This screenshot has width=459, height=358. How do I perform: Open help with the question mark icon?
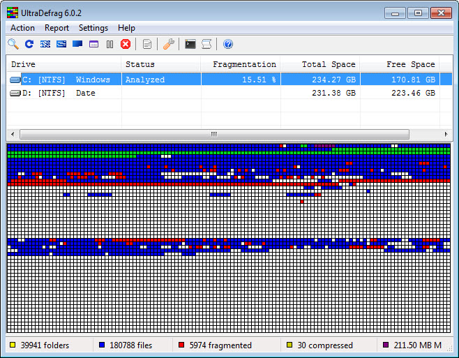point(227,44)
